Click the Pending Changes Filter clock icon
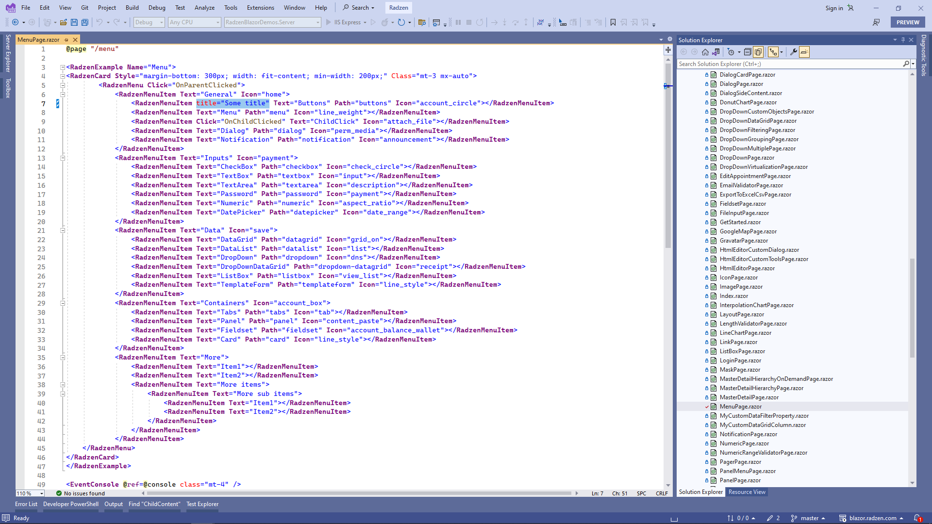Screen dimensions: 932x524 click(x=731, y=52)
